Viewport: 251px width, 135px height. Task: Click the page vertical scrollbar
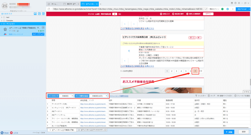coord(250,82)
